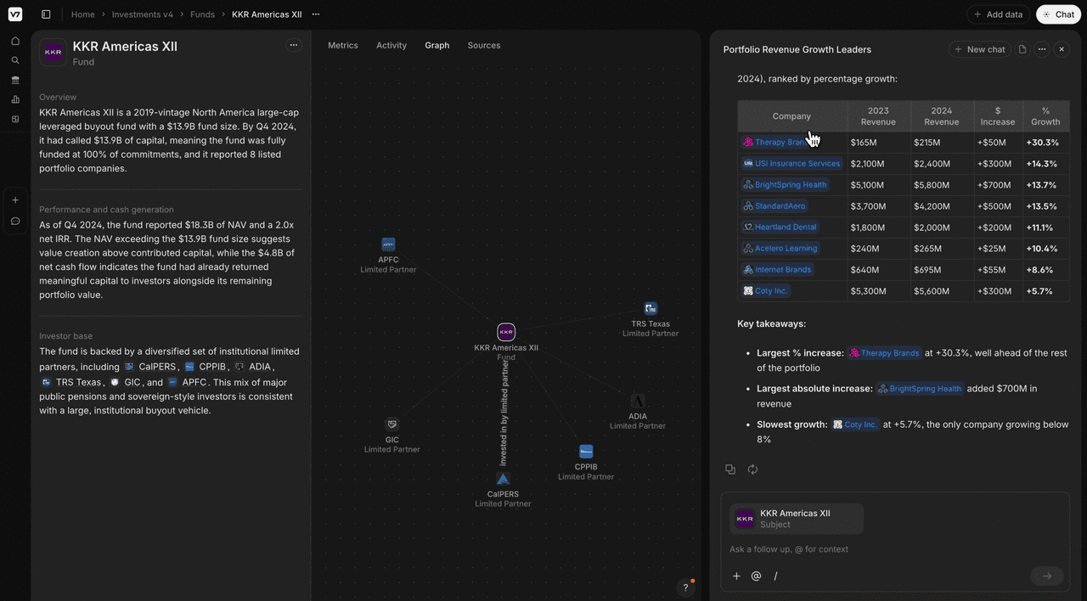The width and height of the screenshot is (1087, 601).
Task: Regenerate the chat response icon
Action: (x=752, y=469)
